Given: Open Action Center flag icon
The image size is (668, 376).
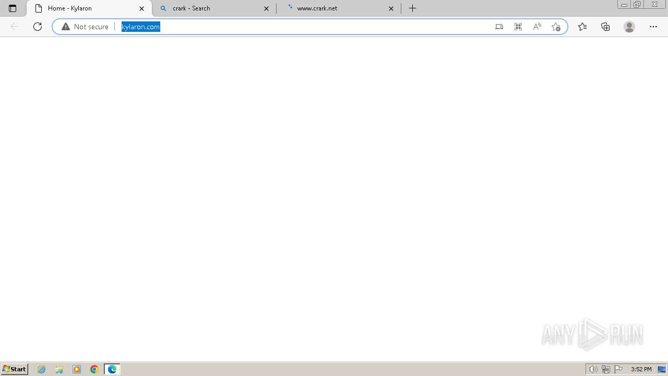Looking at the screenshot, I should 618,369.
